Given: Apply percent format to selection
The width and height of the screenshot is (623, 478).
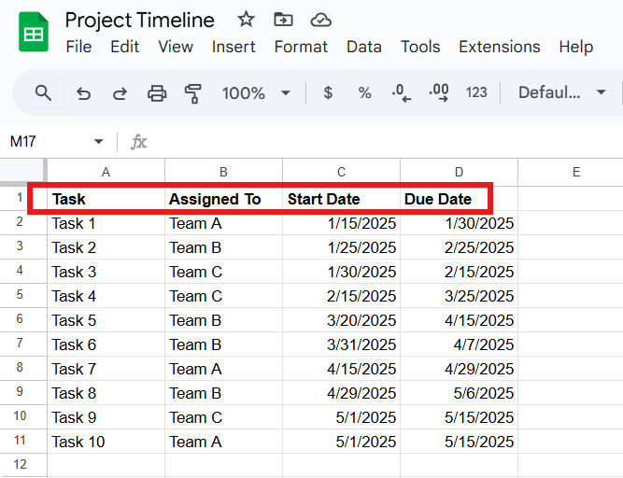Looking at the screenshot, I should tap(364, 92).
